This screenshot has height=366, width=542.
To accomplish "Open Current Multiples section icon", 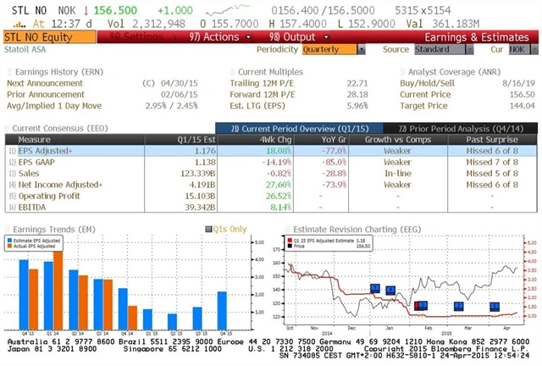I will (232, 74).
